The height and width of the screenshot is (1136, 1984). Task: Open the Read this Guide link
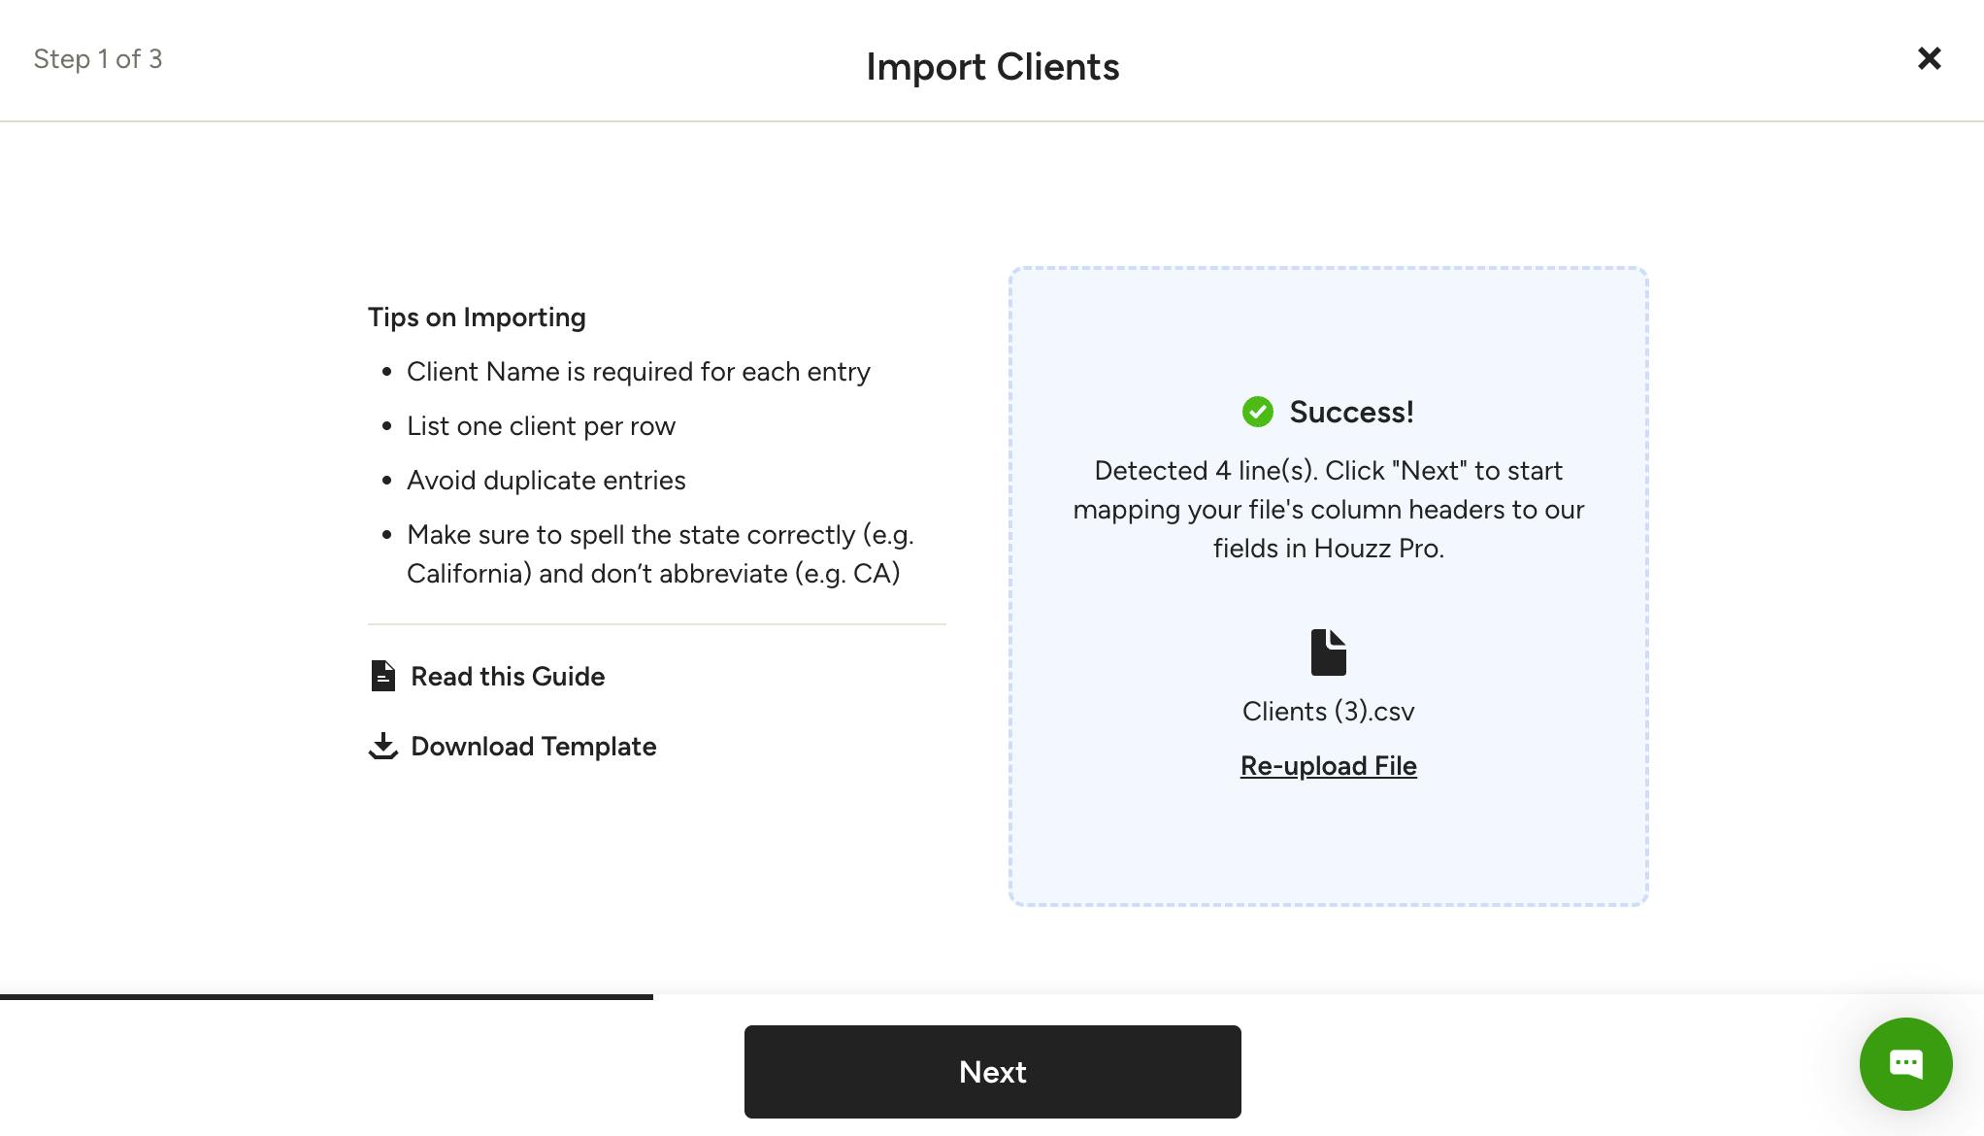tap(508, 677)
